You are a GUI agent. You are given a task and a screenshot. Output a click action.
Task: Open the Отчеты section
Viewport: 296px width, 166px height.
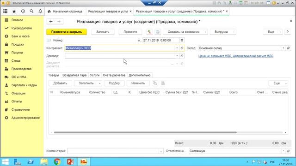17,101
